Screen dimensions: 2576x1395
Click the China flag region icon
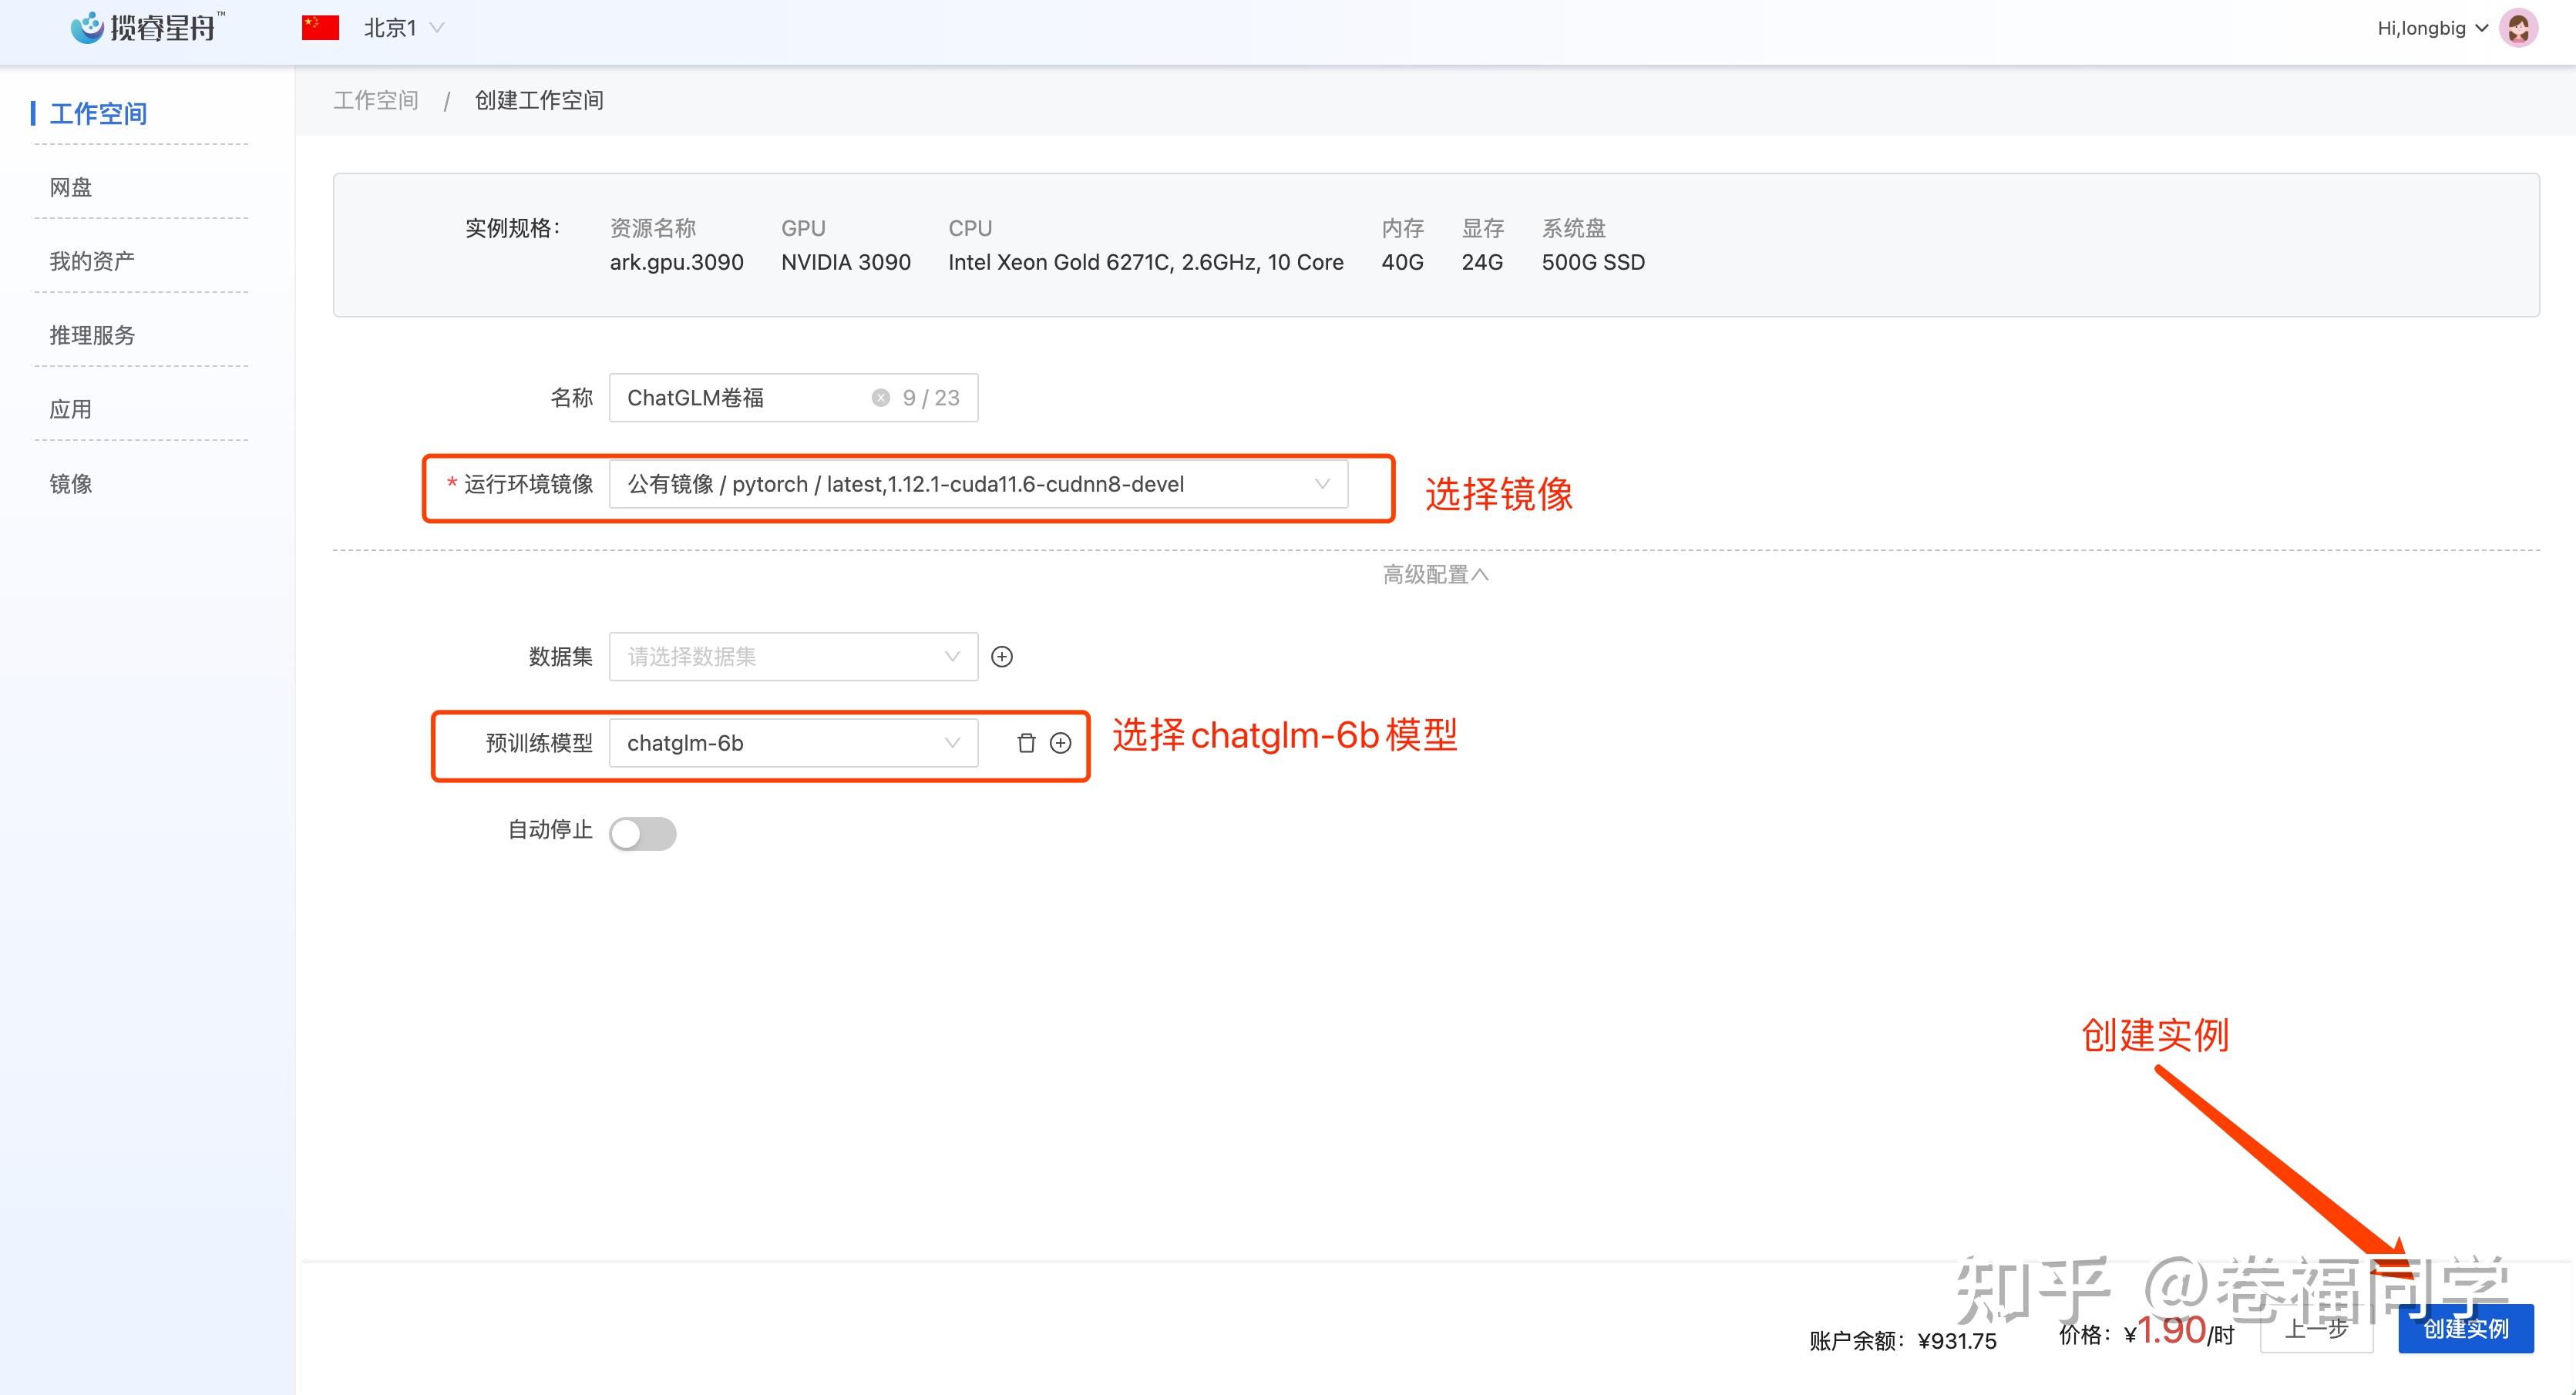tap(320, 28)
